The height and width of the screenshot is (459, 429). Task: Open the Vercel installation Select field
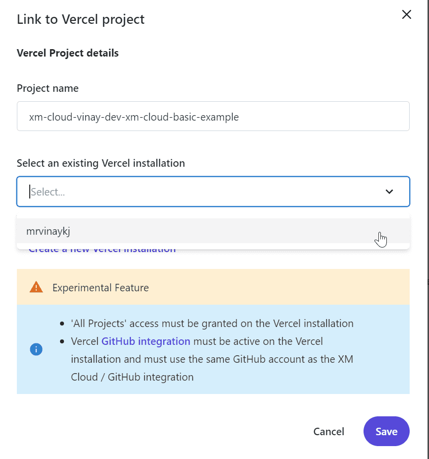coord(213,192)
